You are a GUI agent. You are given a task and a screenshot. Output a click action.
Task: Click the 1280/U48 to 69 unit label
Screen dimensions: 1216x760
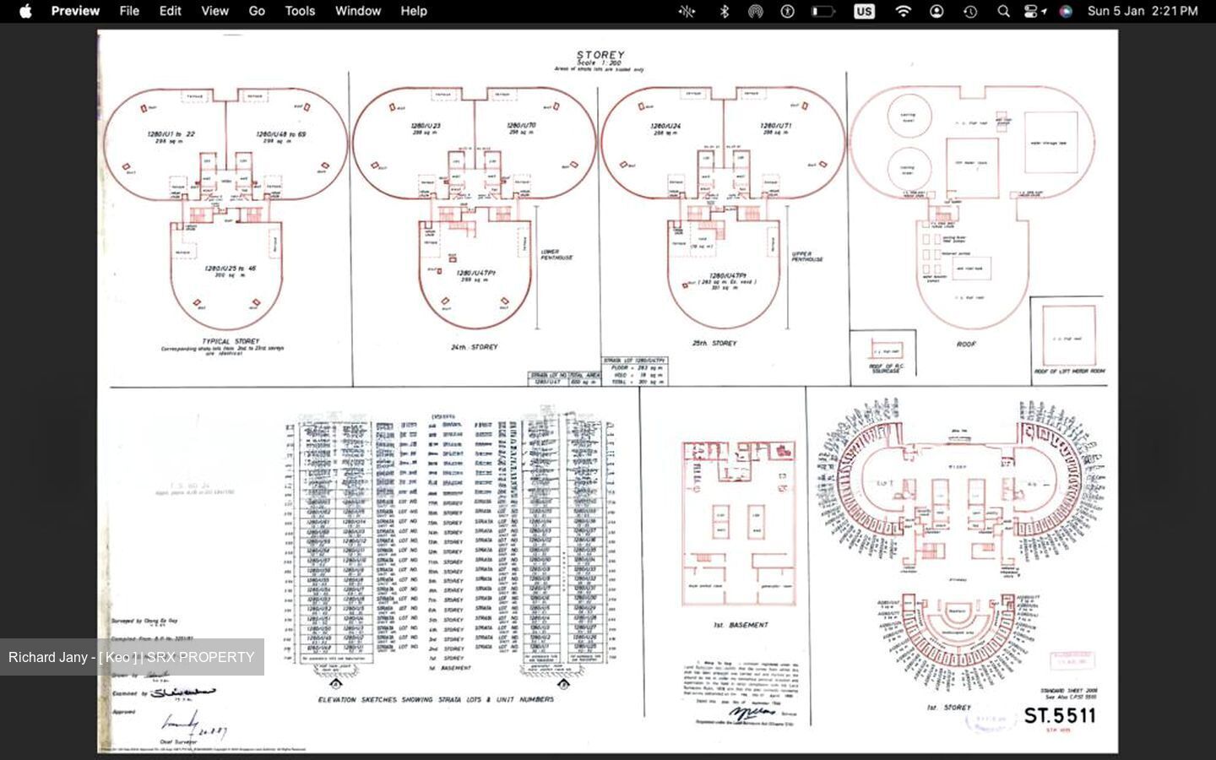(280, 134)
